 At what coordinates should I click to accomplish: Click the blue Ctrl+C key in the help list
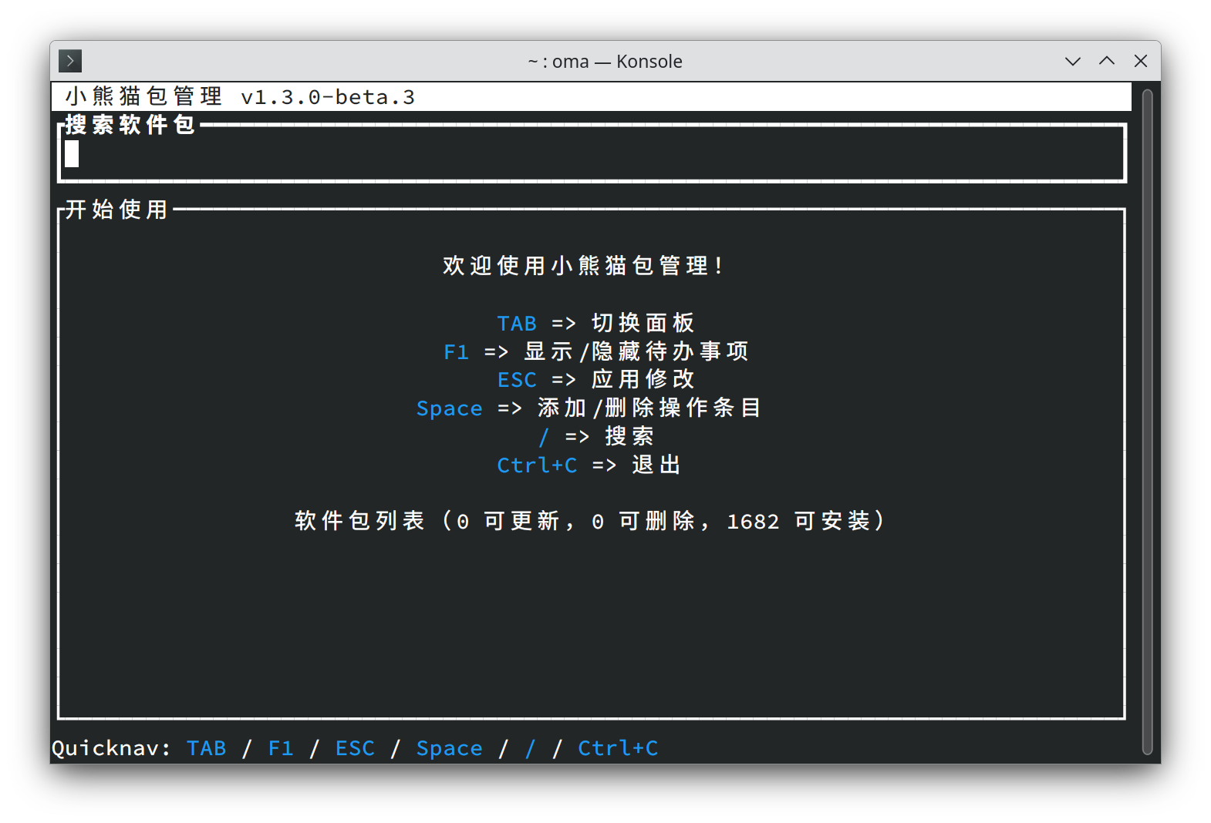click(536, 465)
